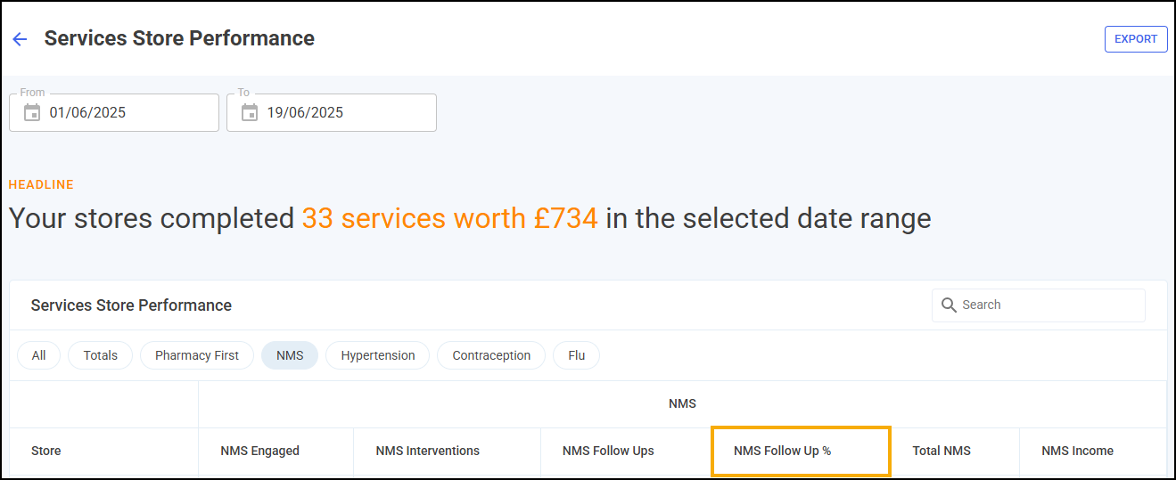
Task: Select the Pharmacy First filter chip
Action: pos(197,355)
